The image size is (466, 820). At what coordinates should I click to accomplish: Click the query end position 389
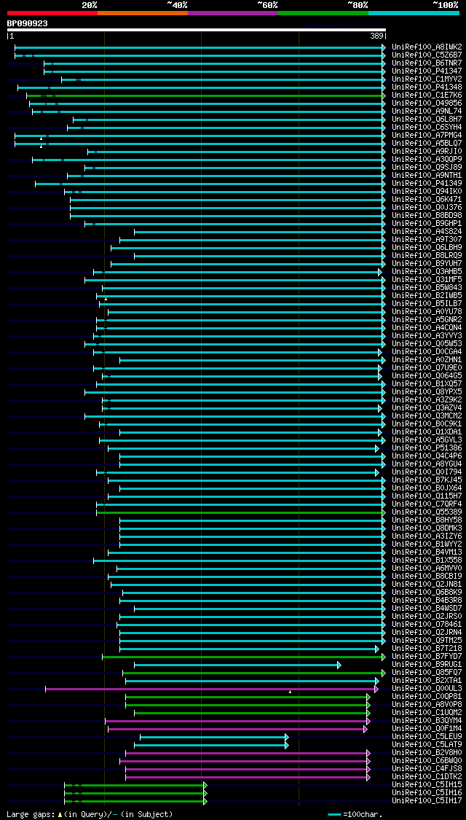coord(376,36)
